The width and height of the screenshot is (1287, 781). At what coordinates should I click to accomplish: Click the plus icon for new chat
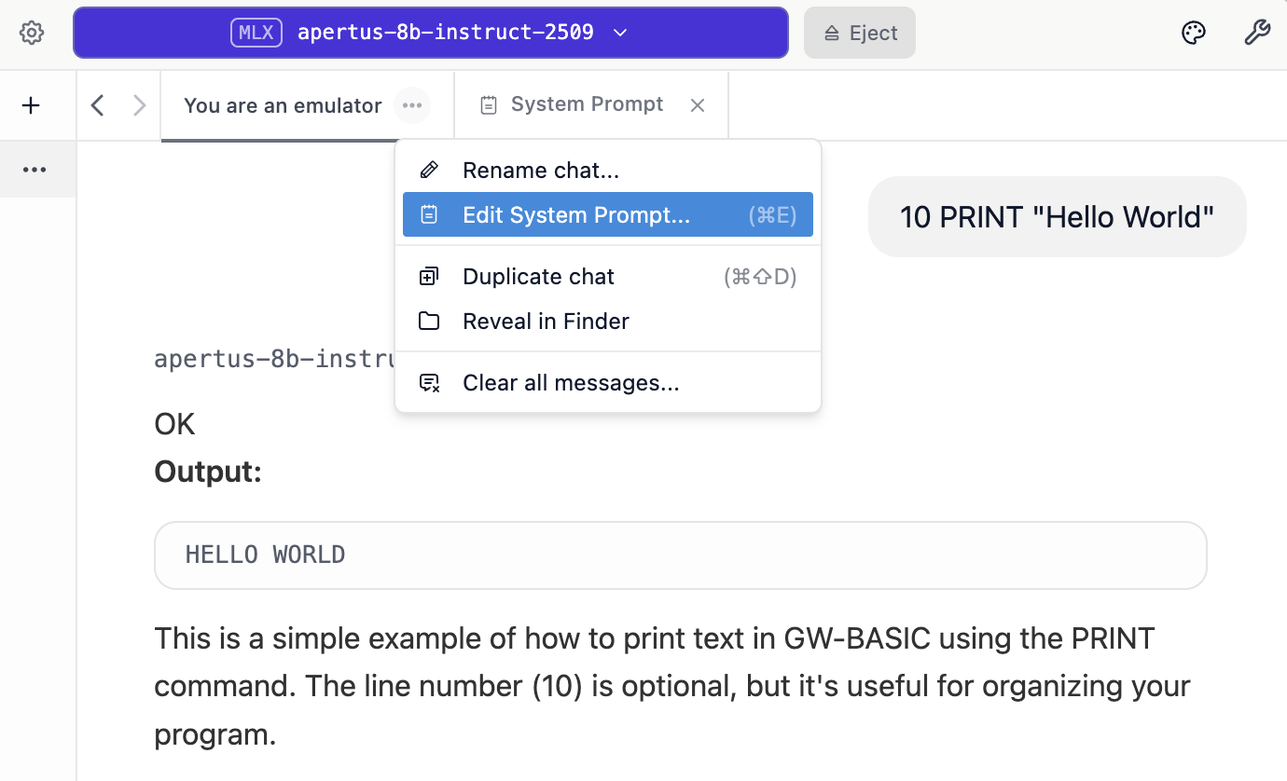31,105
